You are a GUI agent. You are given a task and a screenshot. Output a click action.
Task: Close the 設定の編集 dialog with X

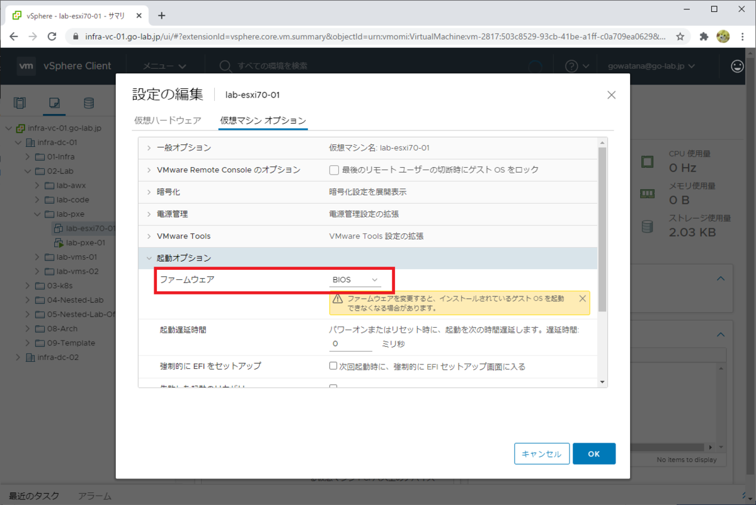tap(610, 95)
